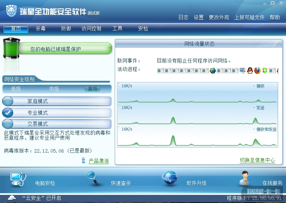Click the 测试版 label beside the title

click(x=93, y=13)
